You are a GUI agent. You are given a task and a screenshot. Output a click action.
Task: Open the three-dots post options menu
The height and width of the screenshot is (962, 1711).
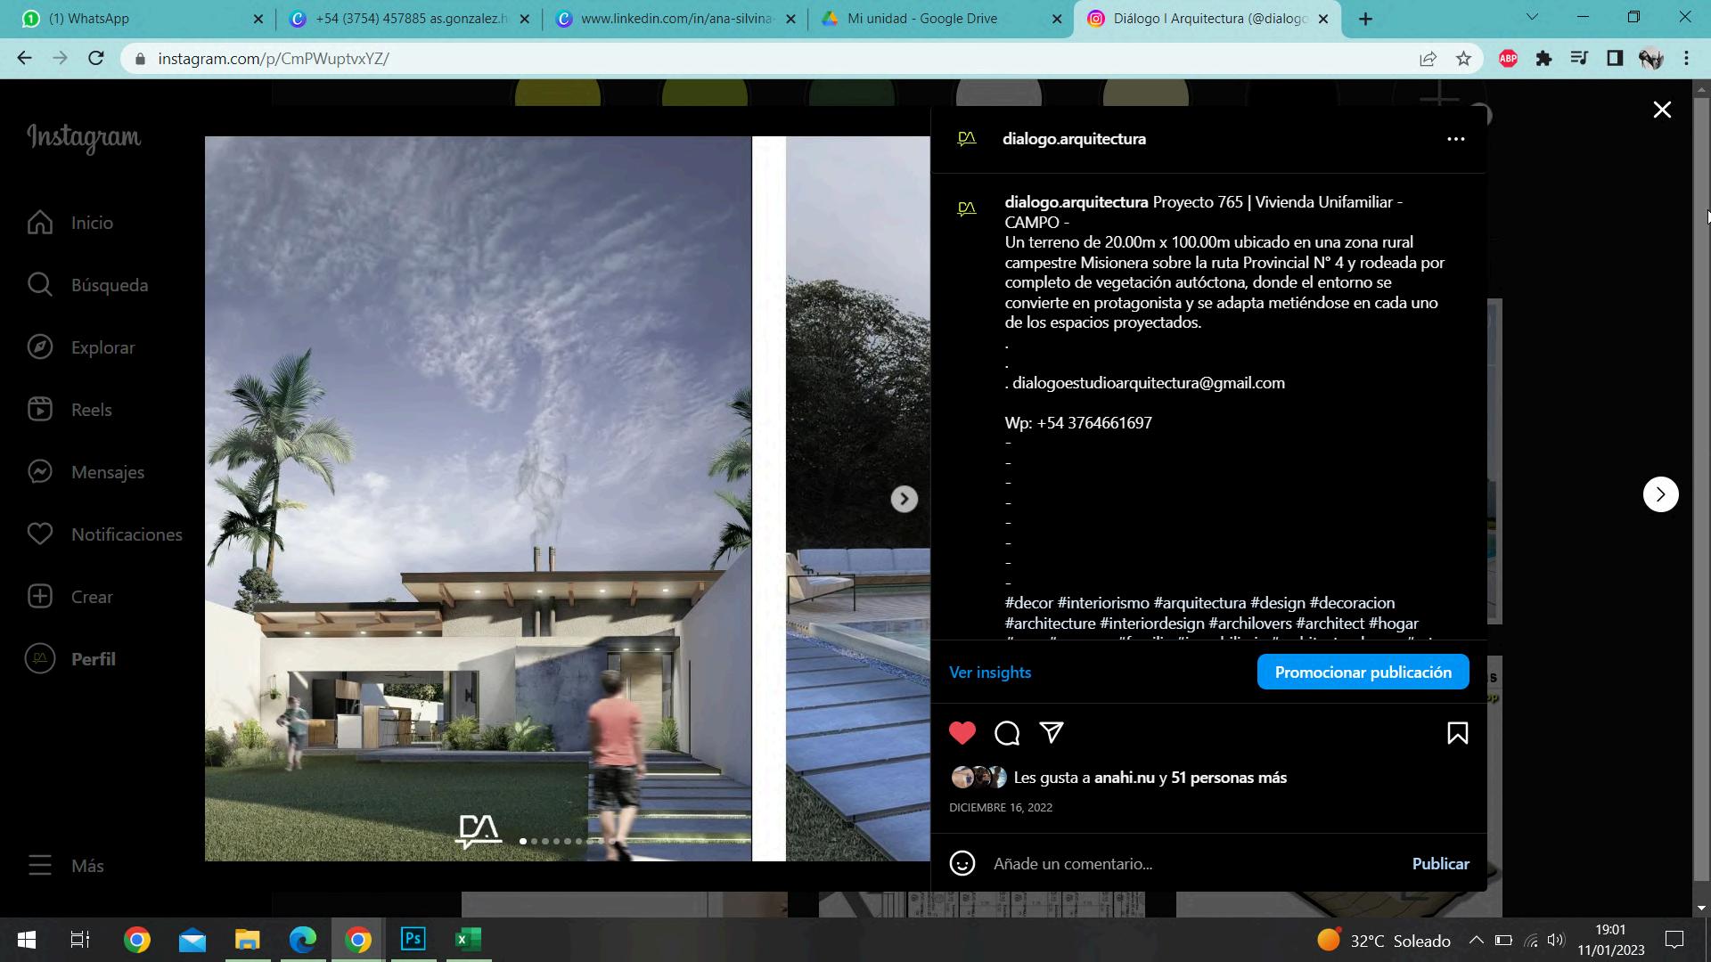[1455, 139]
